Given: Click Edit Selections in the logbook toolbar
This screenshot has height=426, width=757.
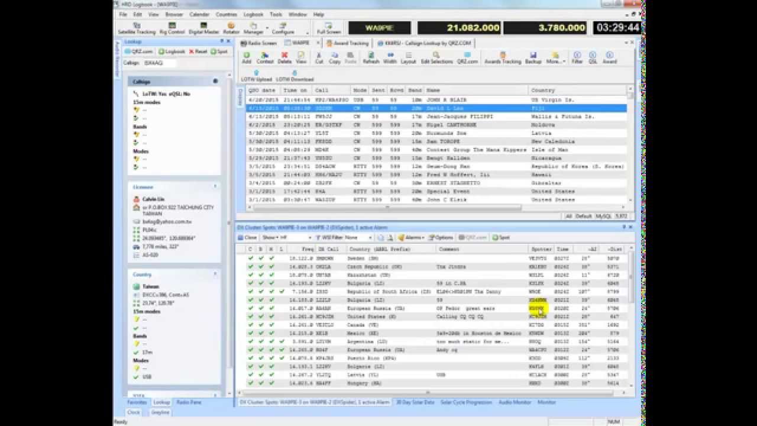Looking at the screenshot, I should [437, 57].
